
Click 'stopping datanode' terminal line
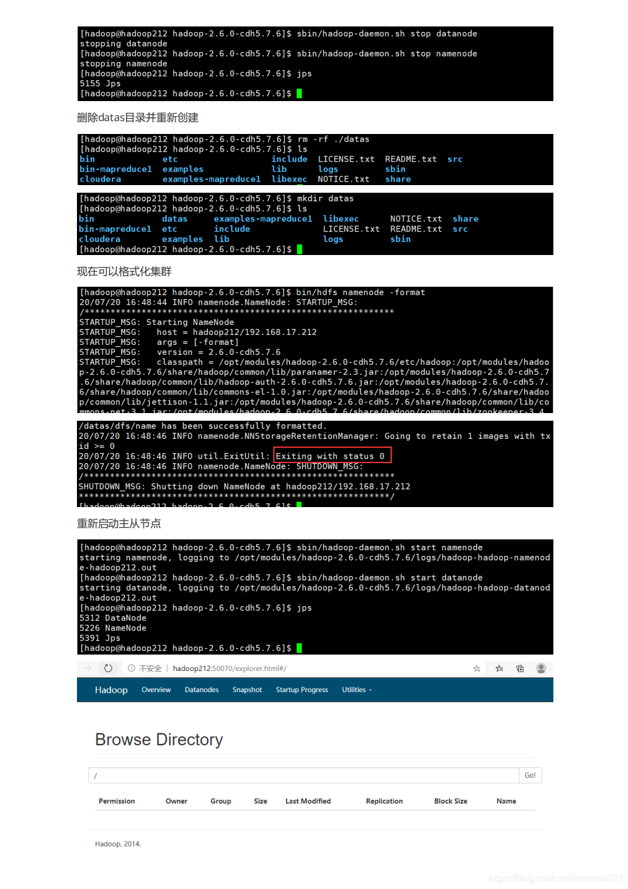click(123, 43)
